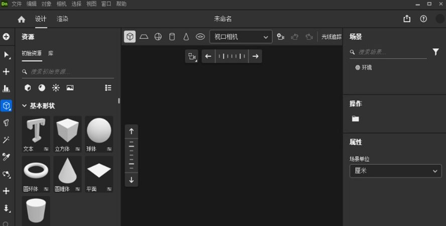Toggle 光线追踪 rendering
The height and width of the screenshot is (226, 446).
pyautogui.click(x=331, y=37)
